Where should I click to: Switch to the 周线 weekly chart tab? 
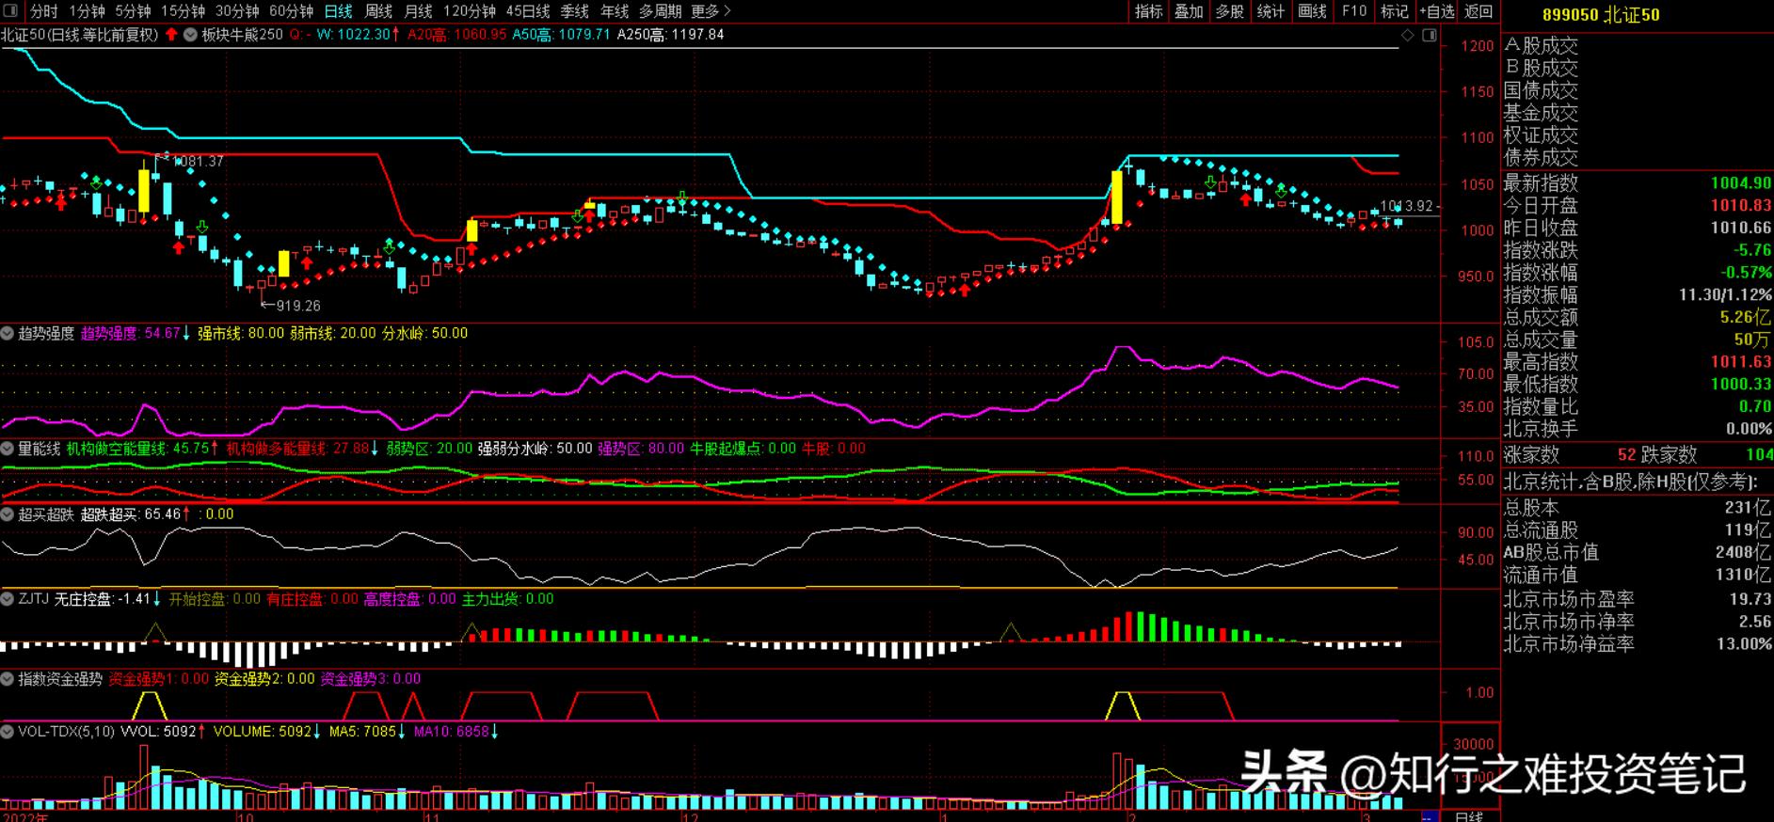(378, 11)
